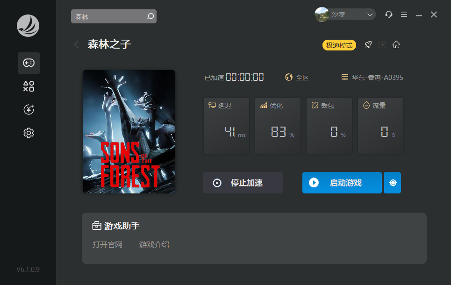Change the 华东-香港-A0395 server node
The image size is (451, 285).
click(x=372, y=78)
